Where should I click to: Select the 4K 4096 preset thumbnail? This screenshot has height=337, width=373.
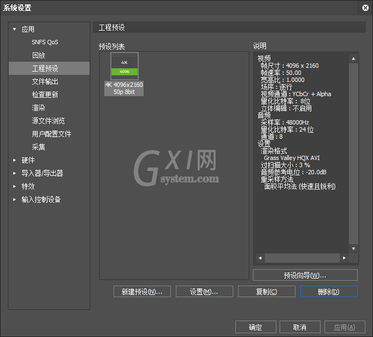point(124,66)
